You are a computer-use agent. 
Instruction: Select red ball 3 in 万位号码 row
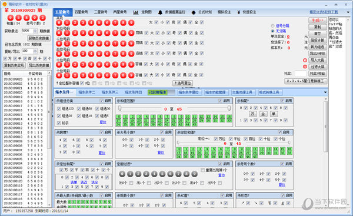(83, 33)
